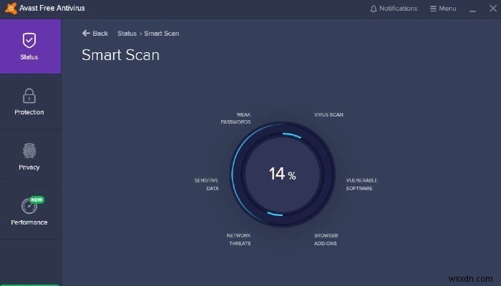Click the WEAK PASSWORDS label
The height and width of the screenshot is (286, 501).
pyautogui.click(x=235, y=118)
